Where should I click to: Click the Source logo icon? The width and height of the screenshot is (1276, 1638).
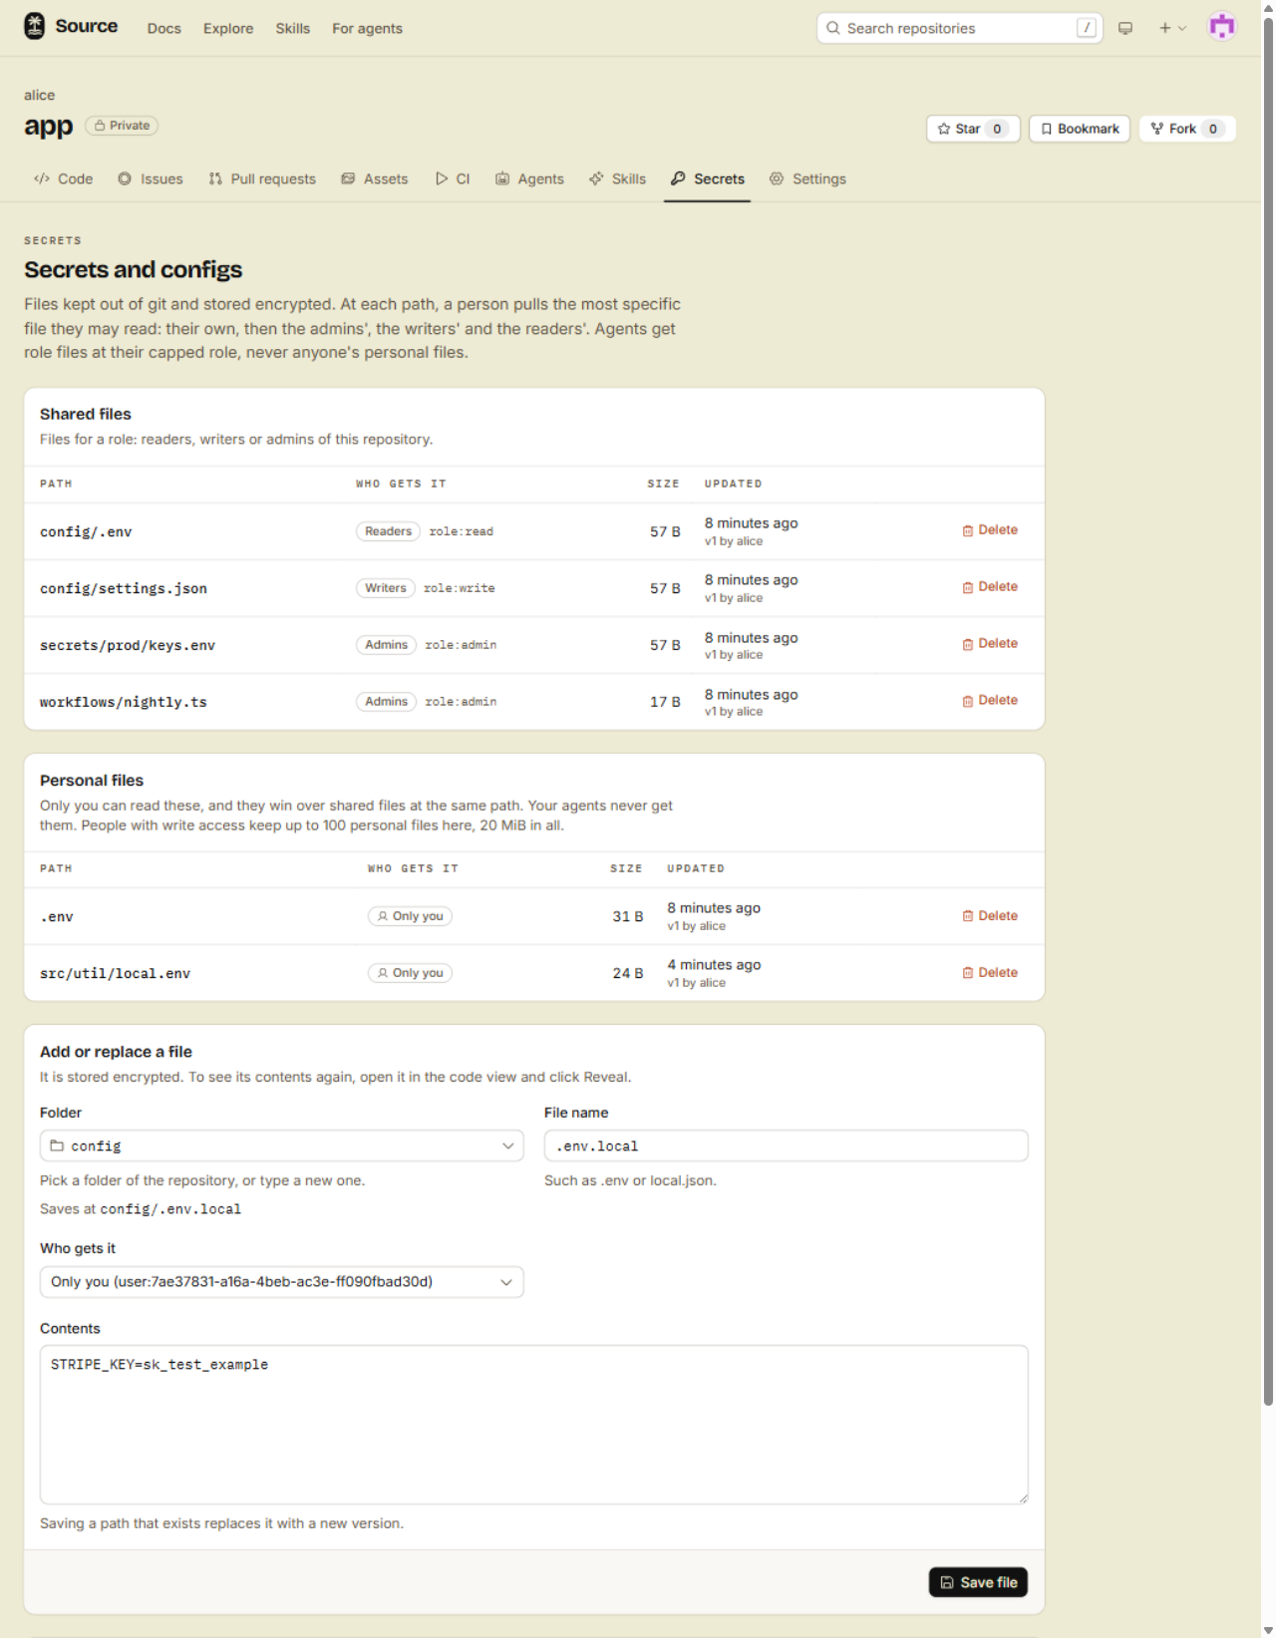[35, 27]
